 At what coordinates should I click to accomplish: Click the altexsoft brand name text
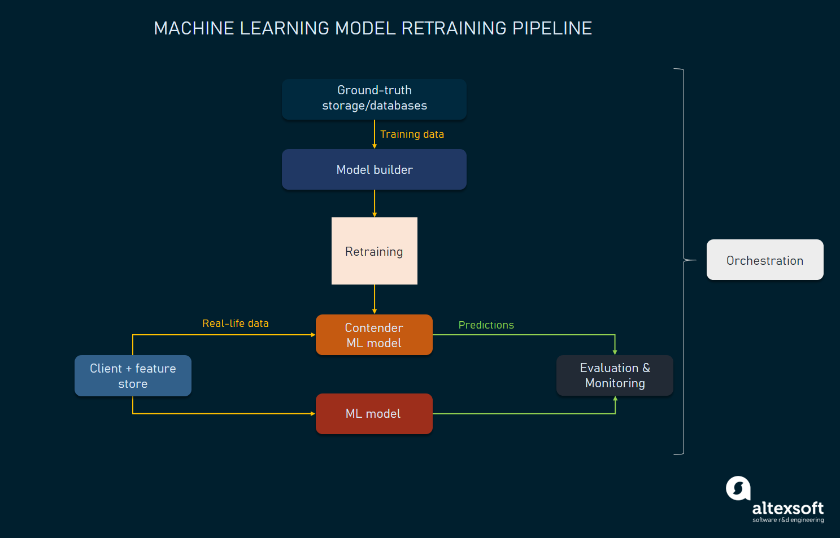tap(787, 508)
